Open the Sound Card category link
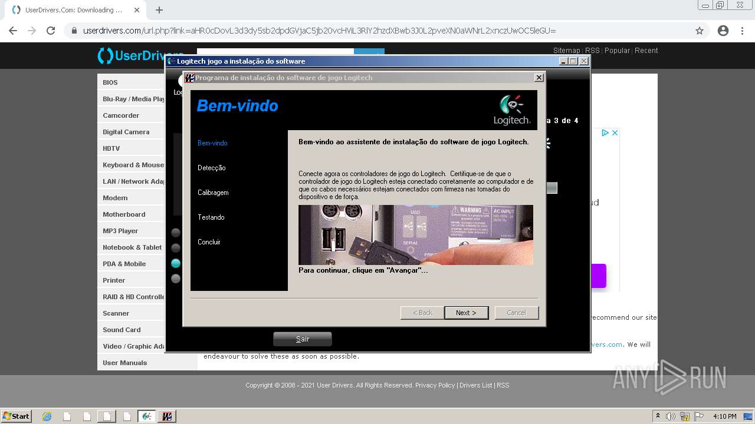The height and width of the screenshot is (424, 755). (x=122, y=330)
